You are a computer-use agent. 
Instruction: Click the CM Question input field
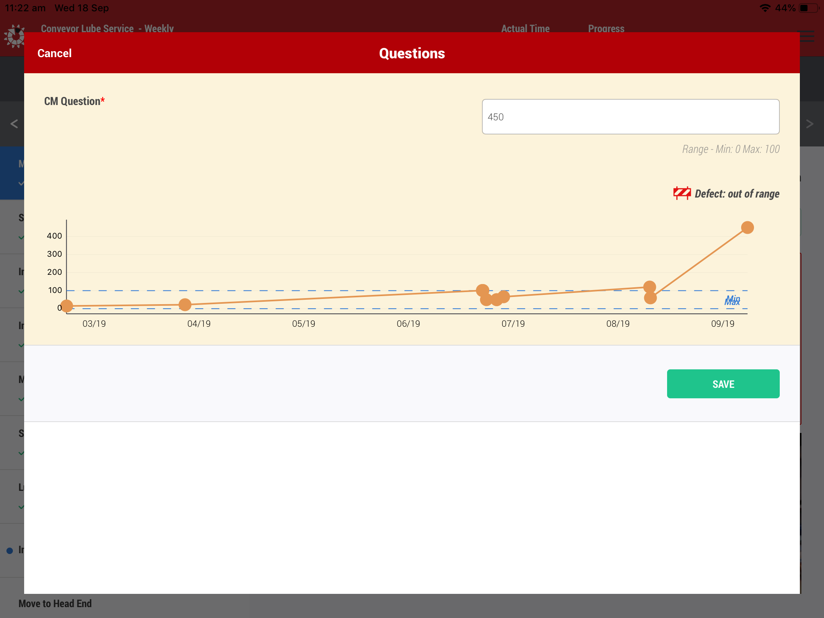[630, 117]
